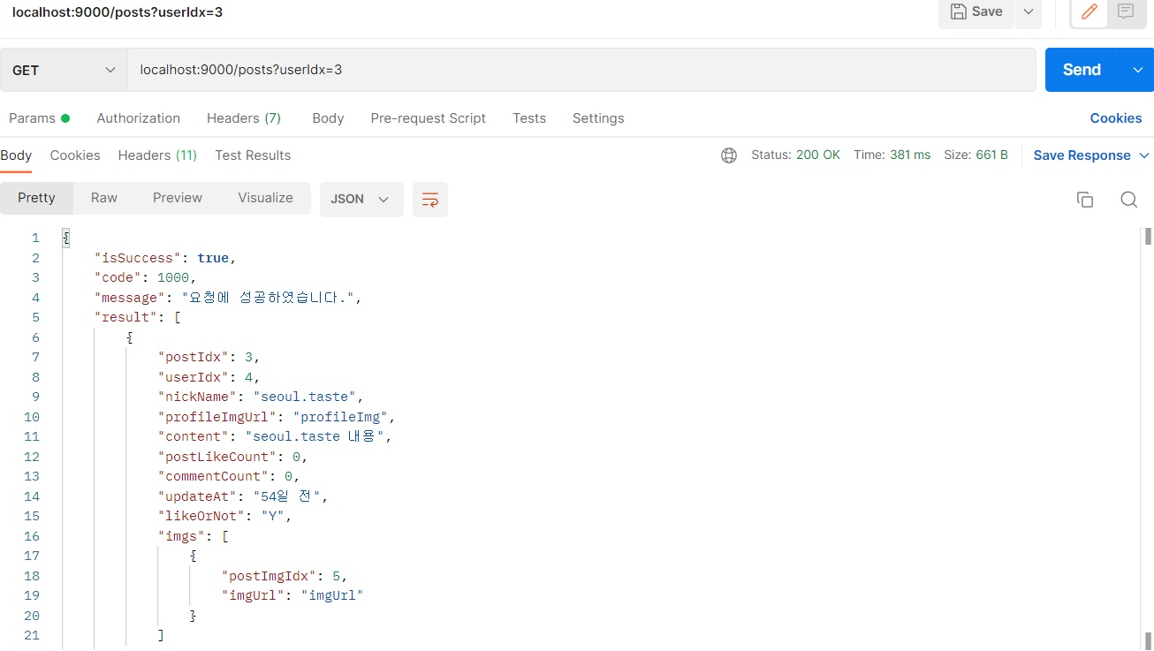Click the Send button
1154x651 pixels.
[x=1082, y=70]
